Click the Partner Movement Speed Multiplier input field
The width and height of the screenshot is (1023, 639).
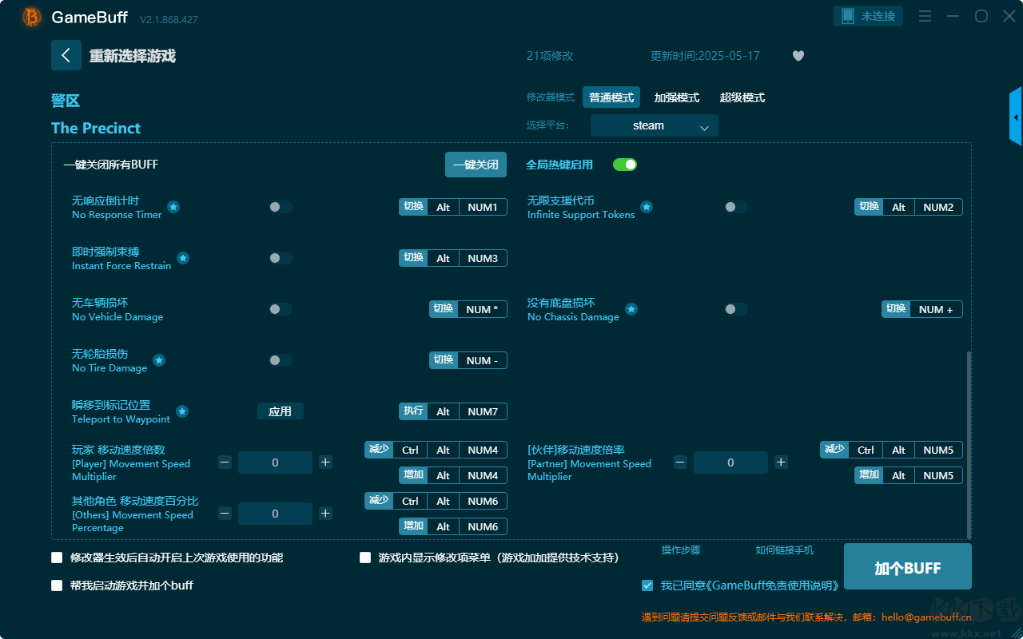730,462
